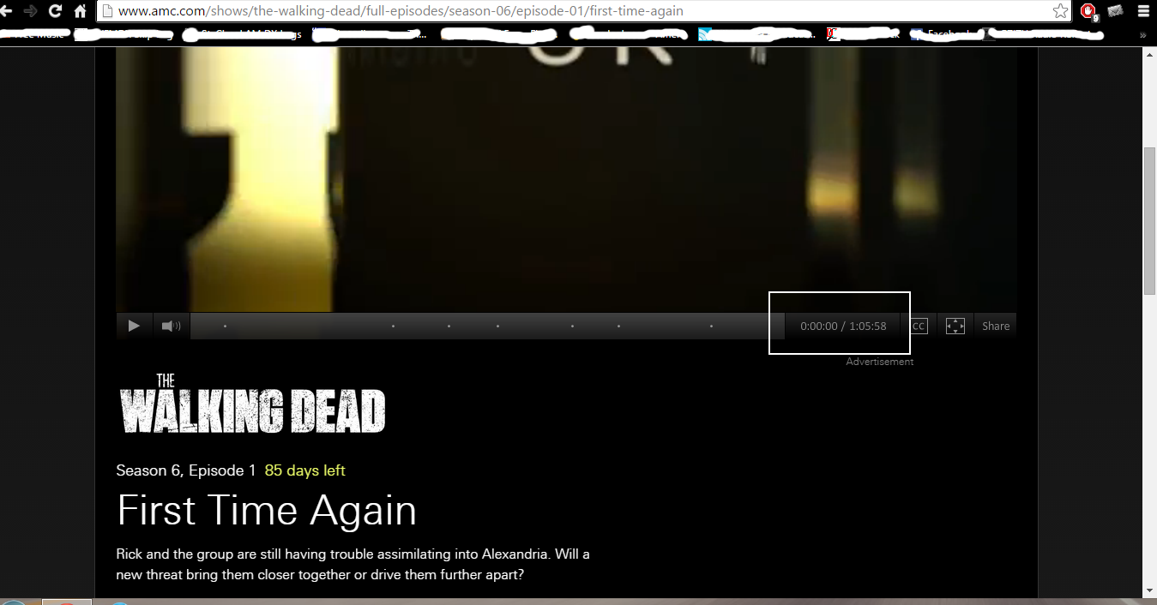Go back to the previous page
The height and width of the screenshot is (605, 1157).
7,11
